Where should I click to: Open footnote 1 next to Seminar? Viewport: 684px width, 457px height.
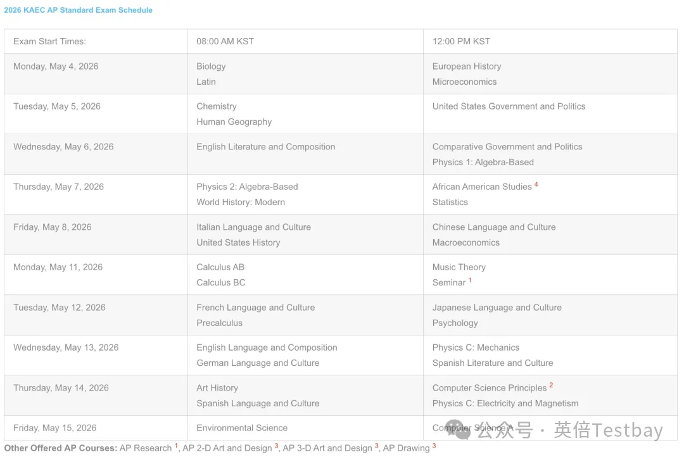coord(470,280)
